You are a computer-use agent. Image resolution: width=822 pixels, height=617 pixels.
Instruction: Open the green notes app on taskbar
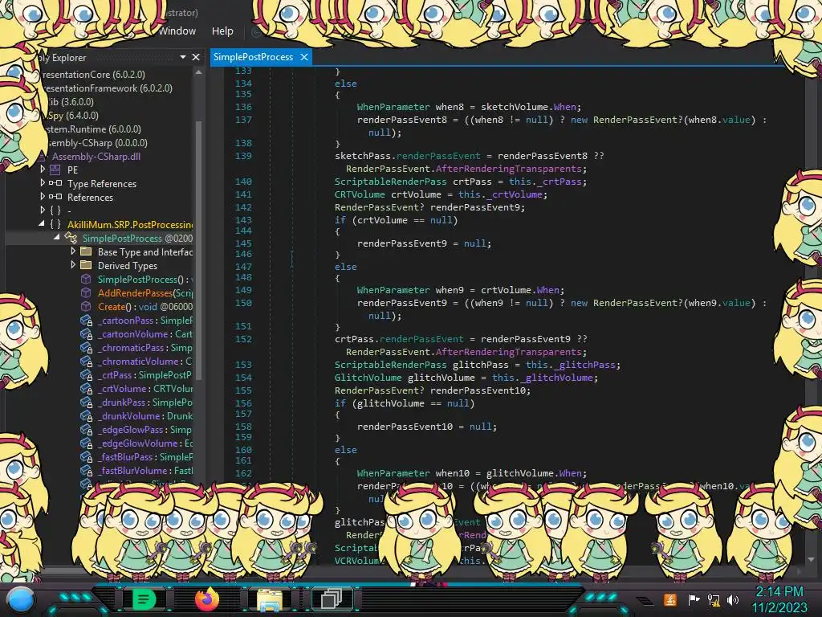pos(143,599)
